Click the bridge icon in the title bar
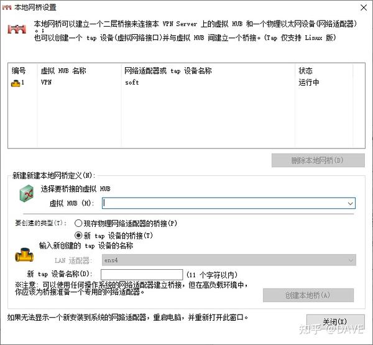Image resolution: width=373 pixels, height=345 pixels. click(x=7, y=7)
